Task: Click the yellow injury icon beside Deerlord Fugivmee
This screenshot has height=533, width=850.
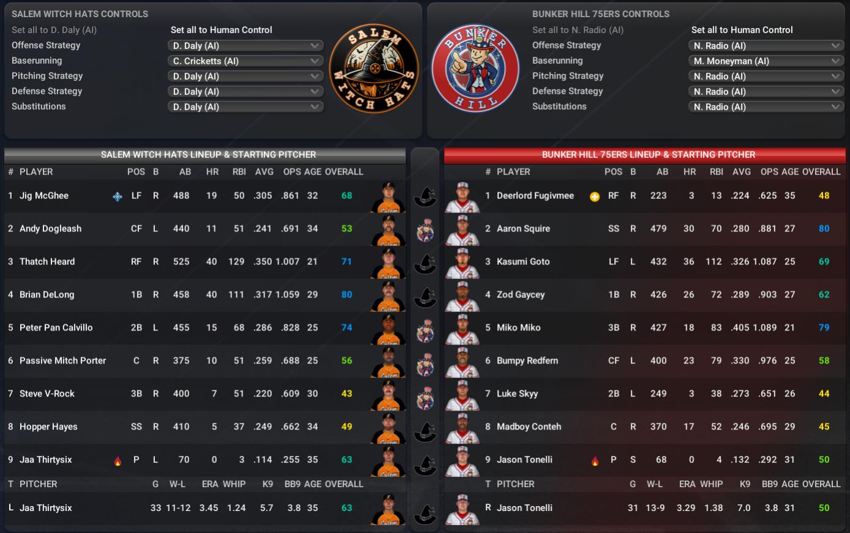Action: 594,196
